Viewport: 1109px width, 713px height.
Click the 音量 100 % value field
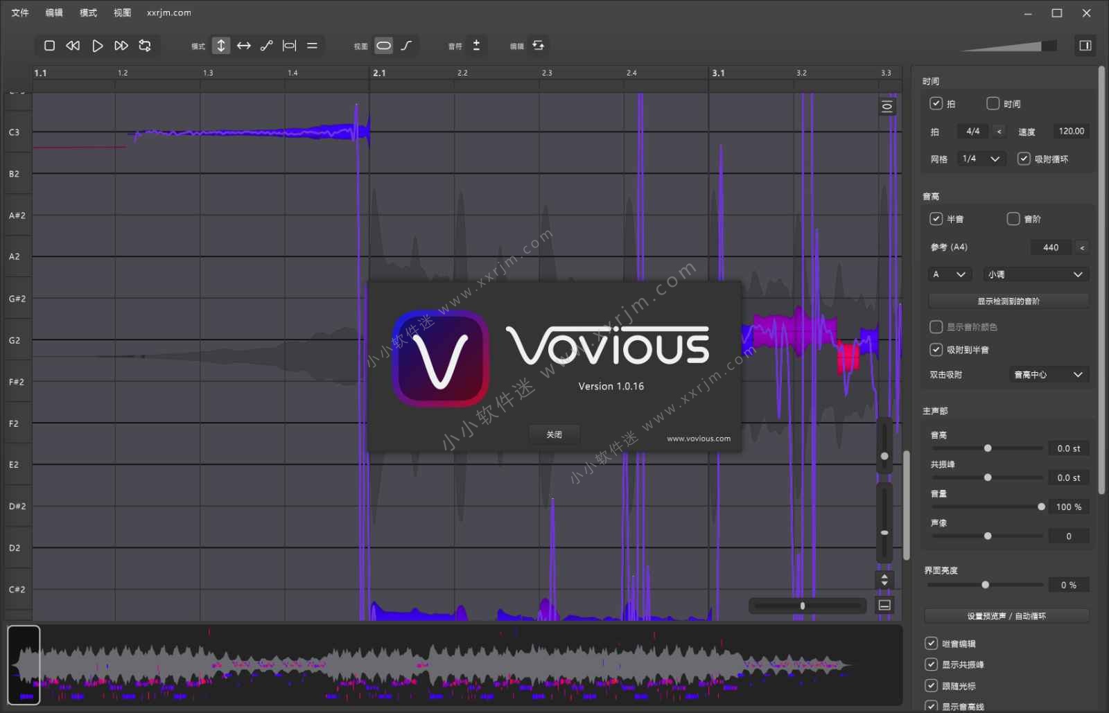pyautogui.click(x=1068, y=507)
